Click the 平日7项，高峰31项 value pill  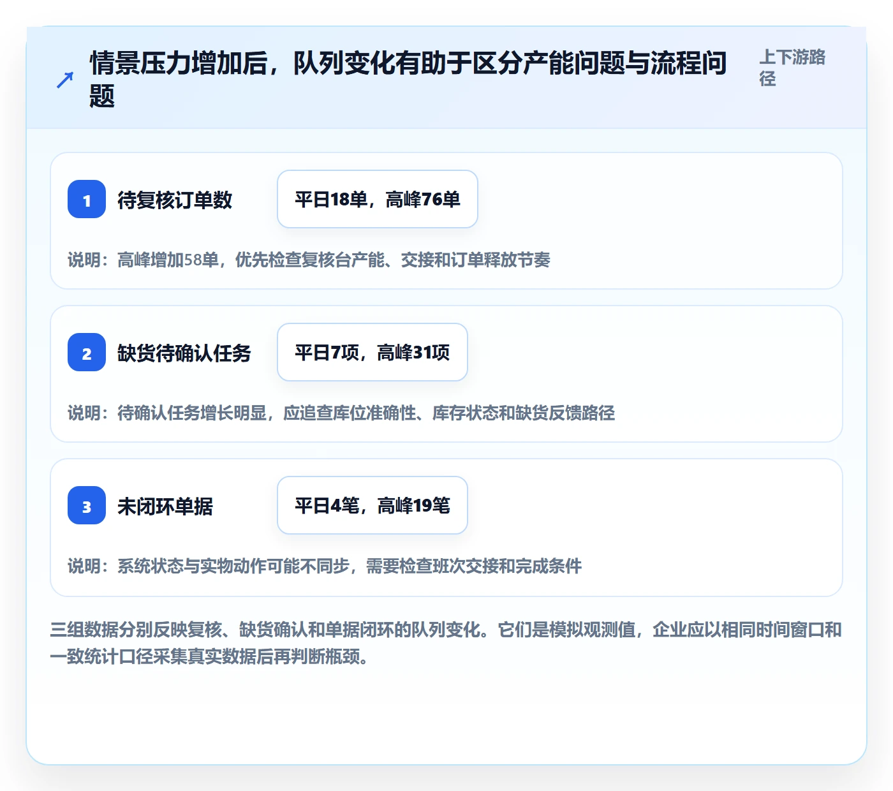click(x=373, y=352)
